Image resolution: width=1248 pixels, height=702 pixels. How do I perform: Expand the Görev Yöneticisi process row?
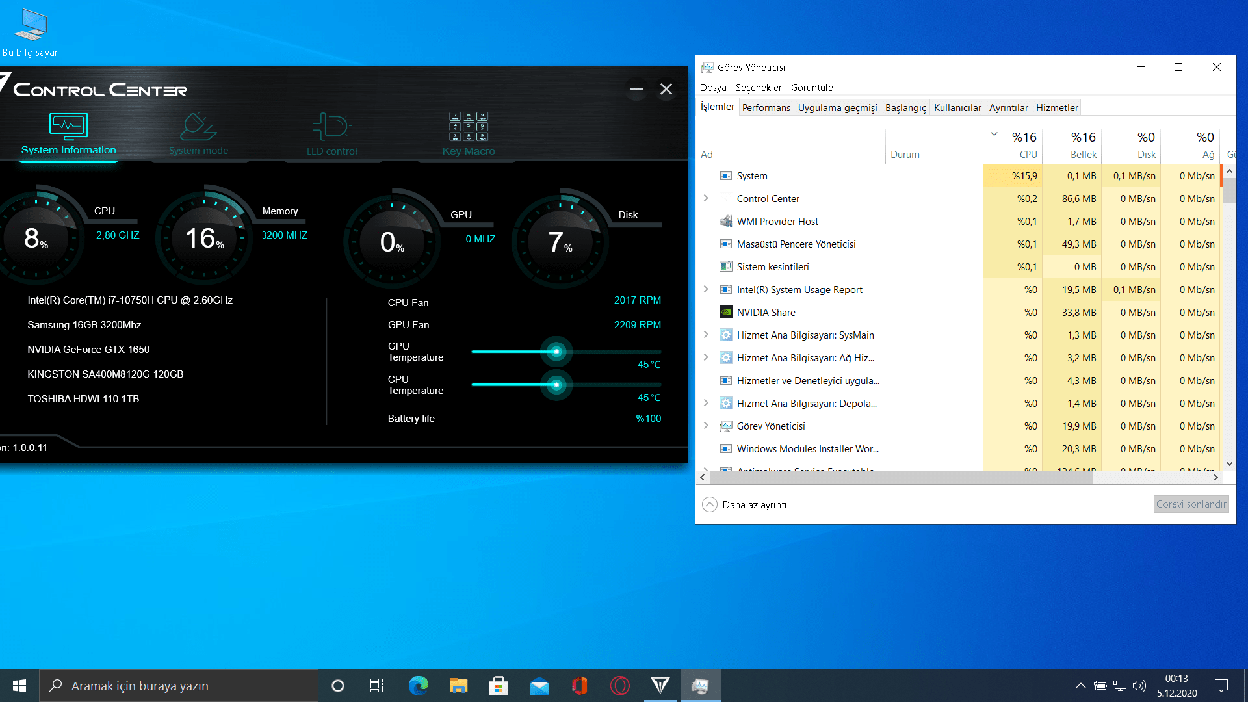[x=706, y=426]
